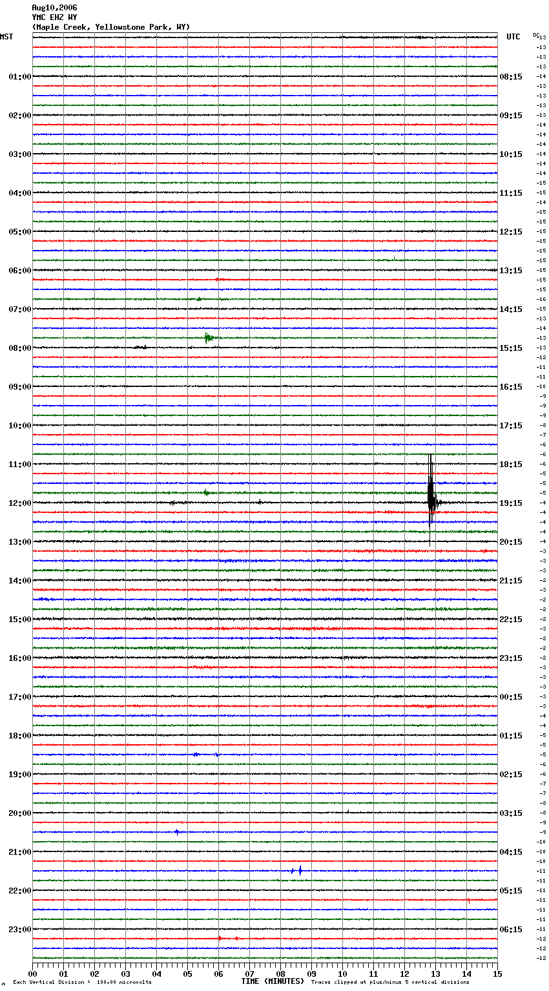The image size is (549, 991).
Task: Select the 04:00 MST row label
Action: tap(20, 193)
